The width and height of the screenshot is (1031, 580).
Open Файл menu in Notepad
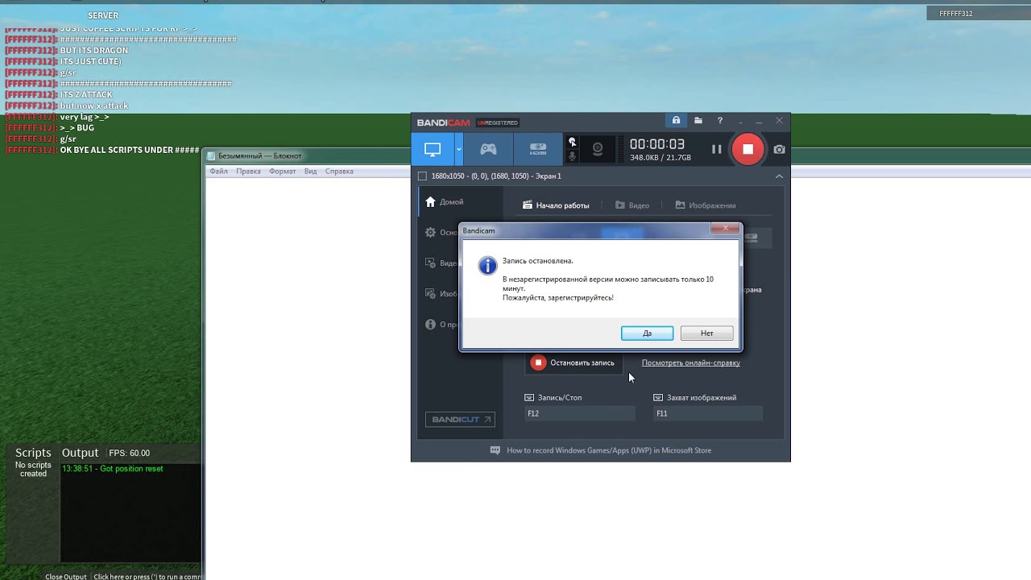(x=218, y=172)
